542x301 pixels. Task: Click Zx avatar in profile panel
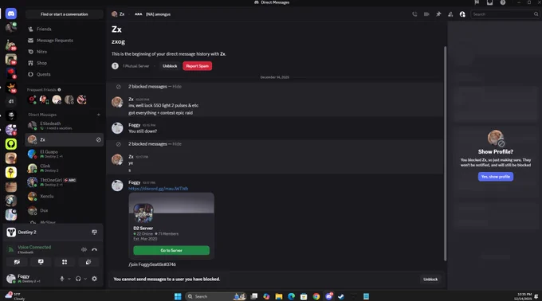click(x=495, y=138)
